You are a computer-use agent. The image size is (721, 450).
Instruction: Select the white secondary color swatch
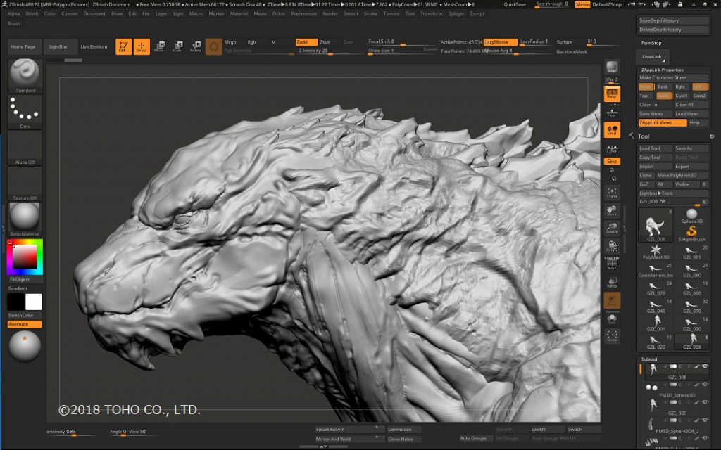click(x=34, y=302)
